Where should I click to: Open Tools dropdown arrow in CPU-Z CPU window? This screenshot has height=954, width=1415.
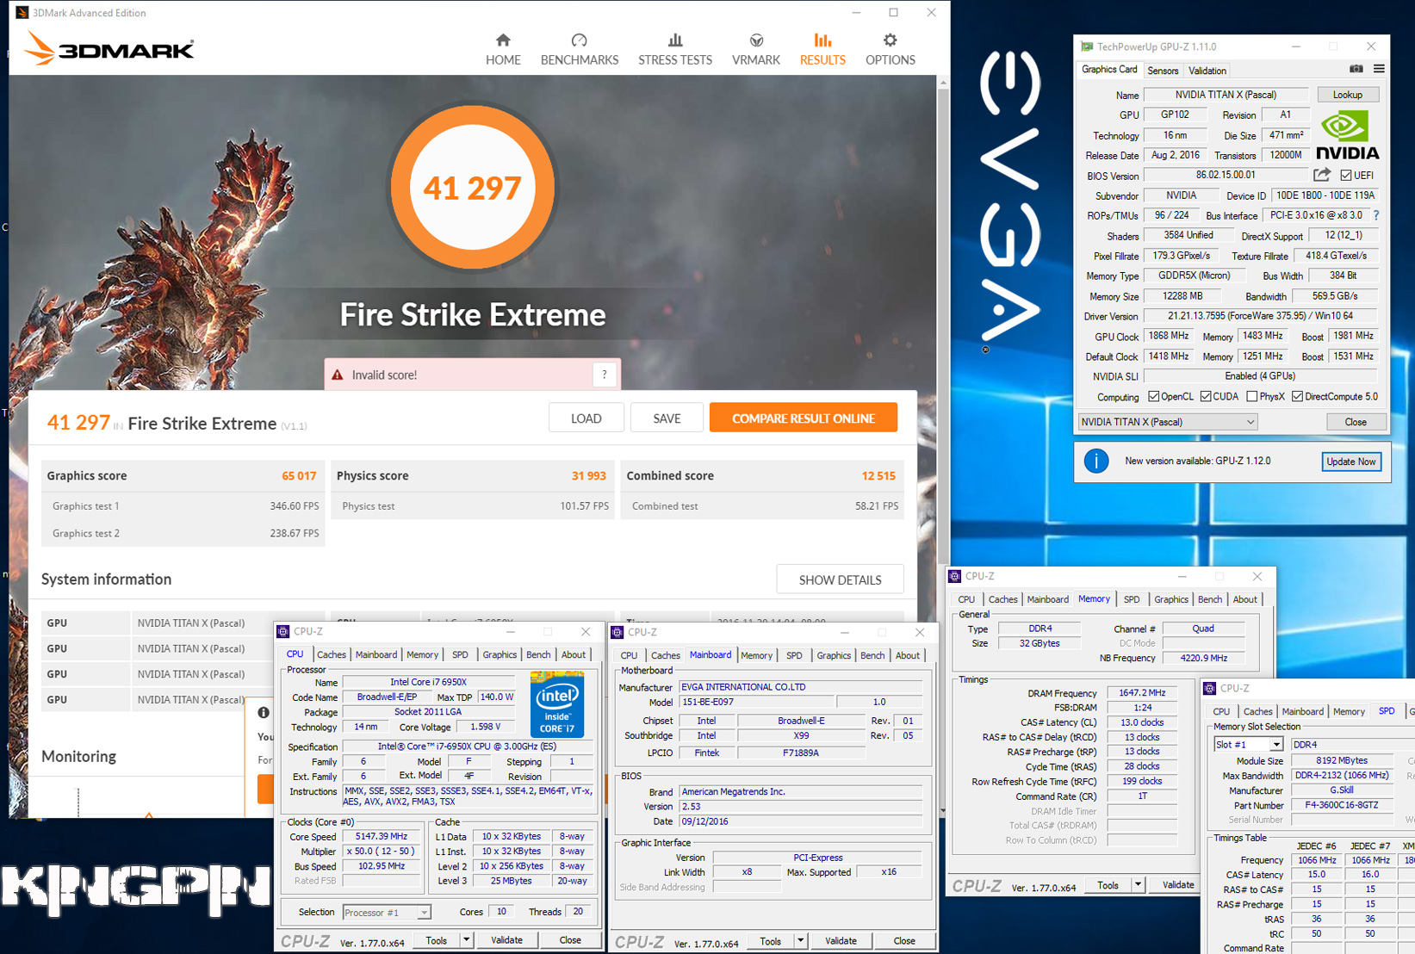pyautogui.click(x=466, y=940)
